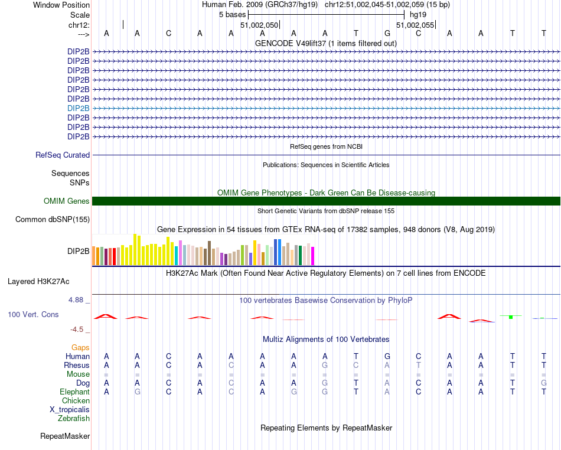Select the X_tropicalis species label
Viewport: 561px width, 450px height.
coord(70,410)
